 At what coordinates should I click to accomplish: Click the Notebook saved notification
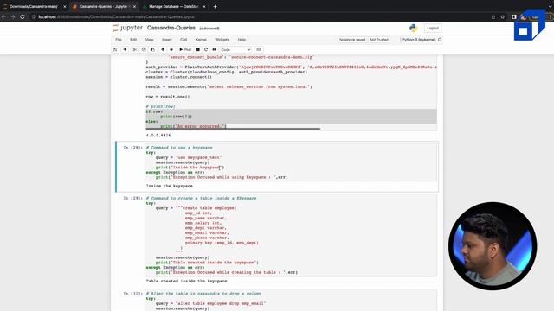click(352, 40)
